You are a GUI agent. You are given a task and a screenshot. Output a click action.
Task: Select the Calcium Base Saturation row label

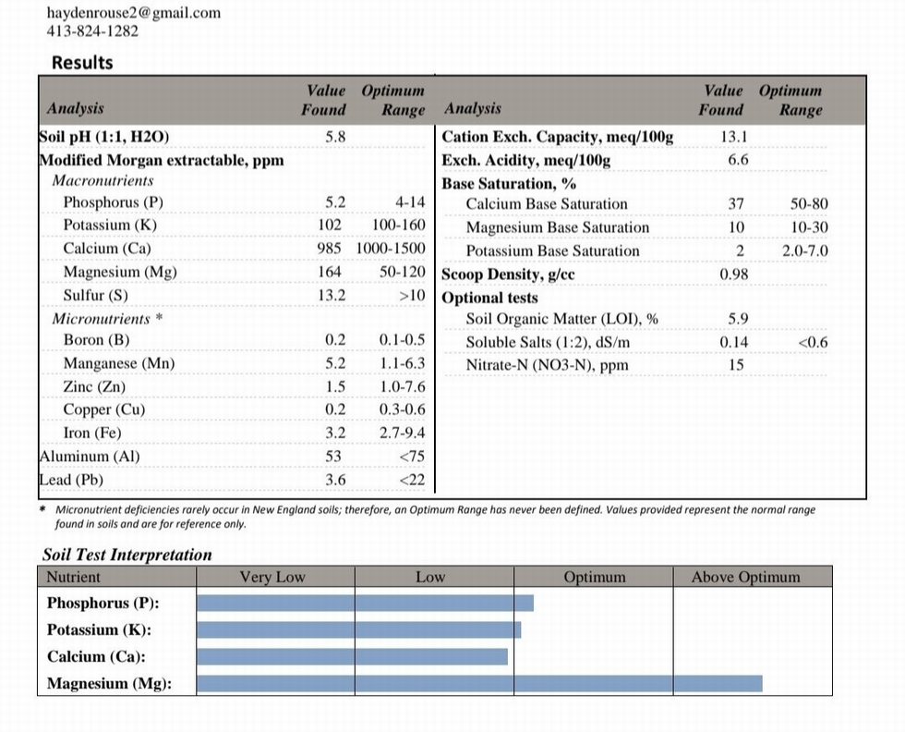pos(546,204)
